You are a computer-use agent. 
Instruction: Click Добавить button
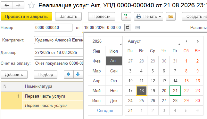coord(14,74)
